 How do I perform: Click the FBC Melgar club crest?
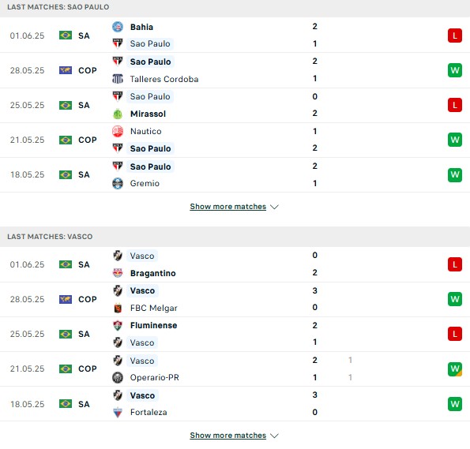pos(118,308)
